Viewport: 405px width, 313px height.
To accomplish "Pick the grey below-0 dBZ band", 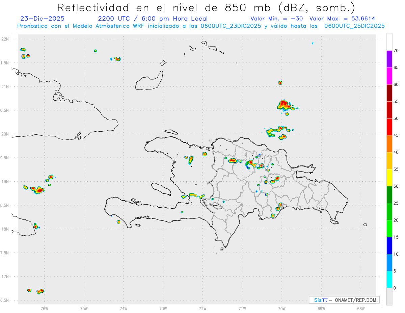I will tap(389, 296).
